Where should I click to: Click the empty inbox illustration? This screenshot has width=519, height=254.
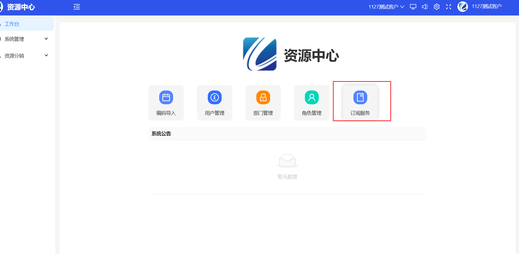click(287, 161)
